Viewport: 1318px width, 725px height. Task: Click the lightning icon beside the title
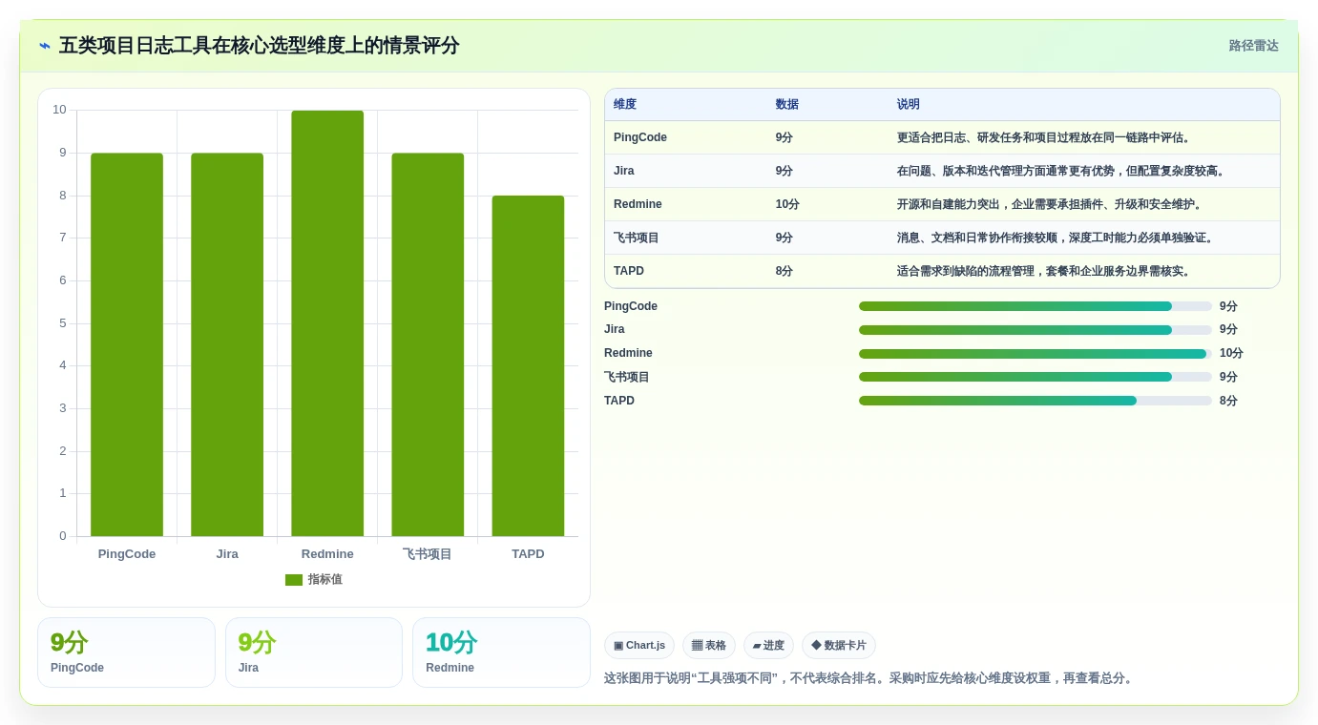pyautogui.click(x=45, y=46)
